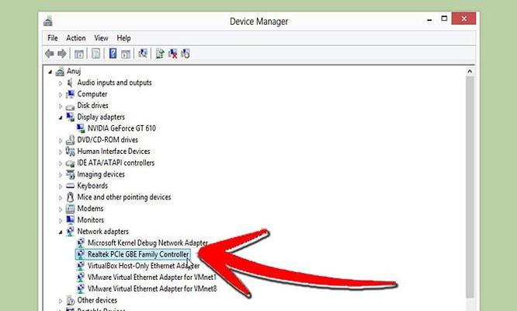Open Properties from the toolbar
Screen dimensions: 517x311
pyautogui.click(x=96, y=54)
